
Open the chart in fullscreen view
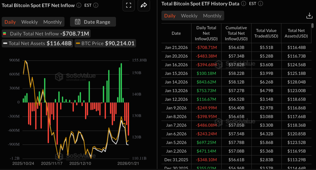(129, 5)
